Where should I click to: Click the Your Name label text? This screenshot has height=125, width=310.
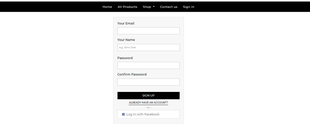[x=126, y=40]
